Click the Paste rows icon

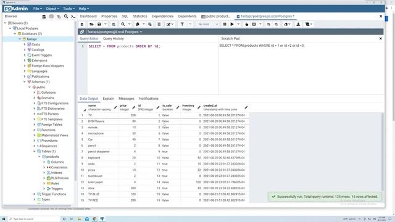[150, 24]
